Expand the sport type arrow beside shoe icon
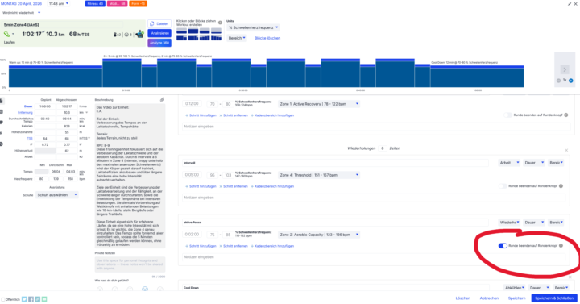This screenshot has width=580, height=304. click(13, 34)
